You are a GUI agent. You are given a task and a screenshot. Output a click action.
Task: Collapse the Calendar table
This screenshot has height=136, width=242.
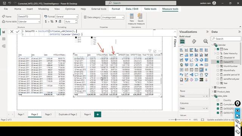213,45
